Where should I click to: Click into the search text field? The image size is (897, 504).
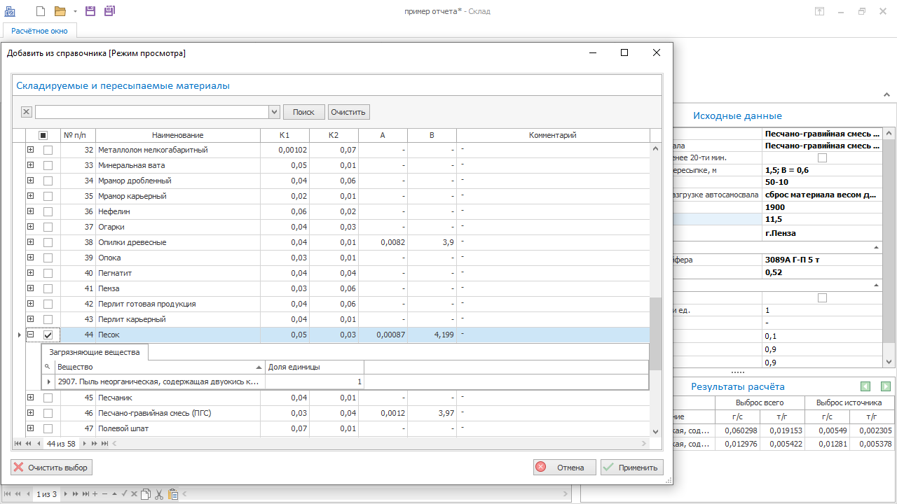click(152, 112)
